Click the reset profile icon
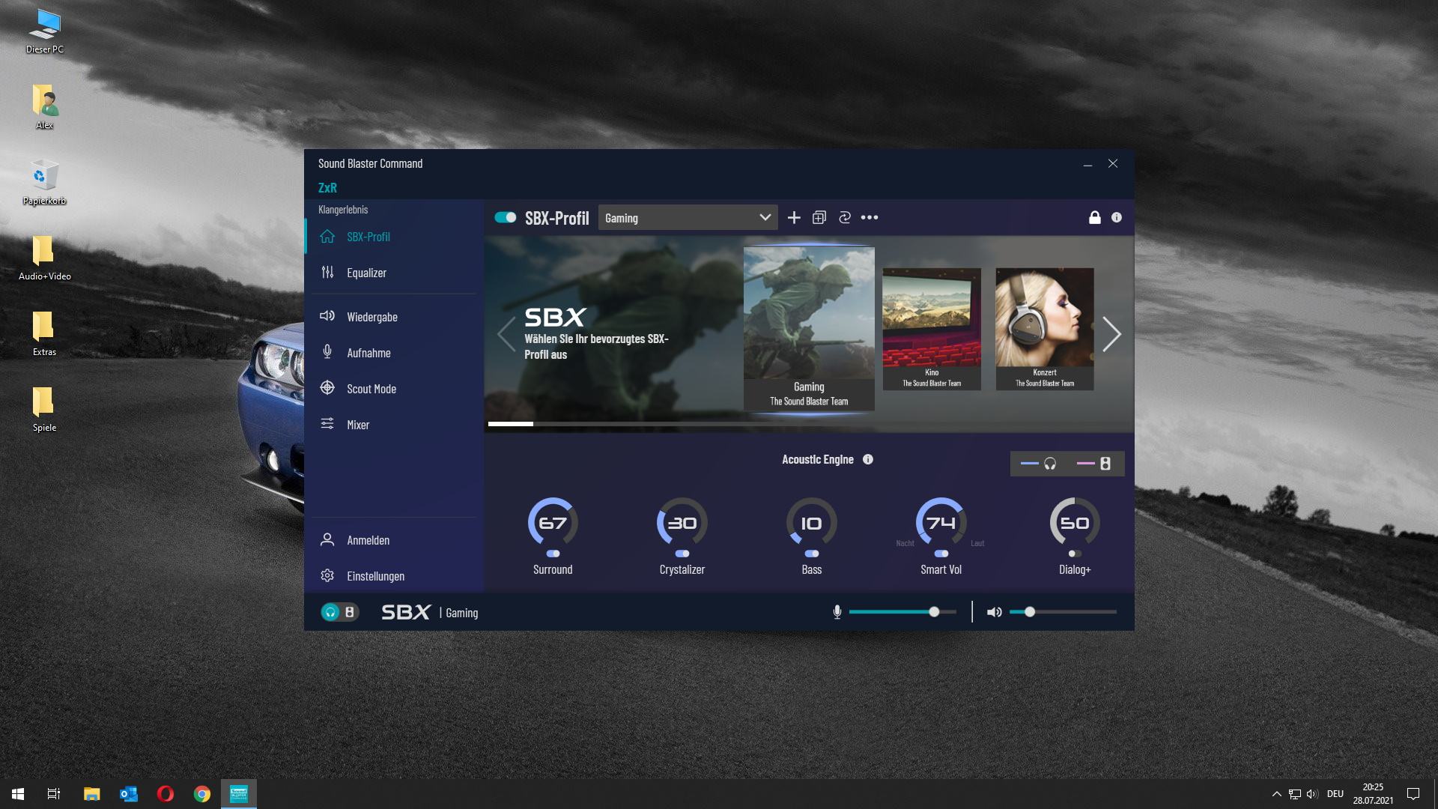The width and height of the screenshot is (1438, 809). [x=845, y=217]
